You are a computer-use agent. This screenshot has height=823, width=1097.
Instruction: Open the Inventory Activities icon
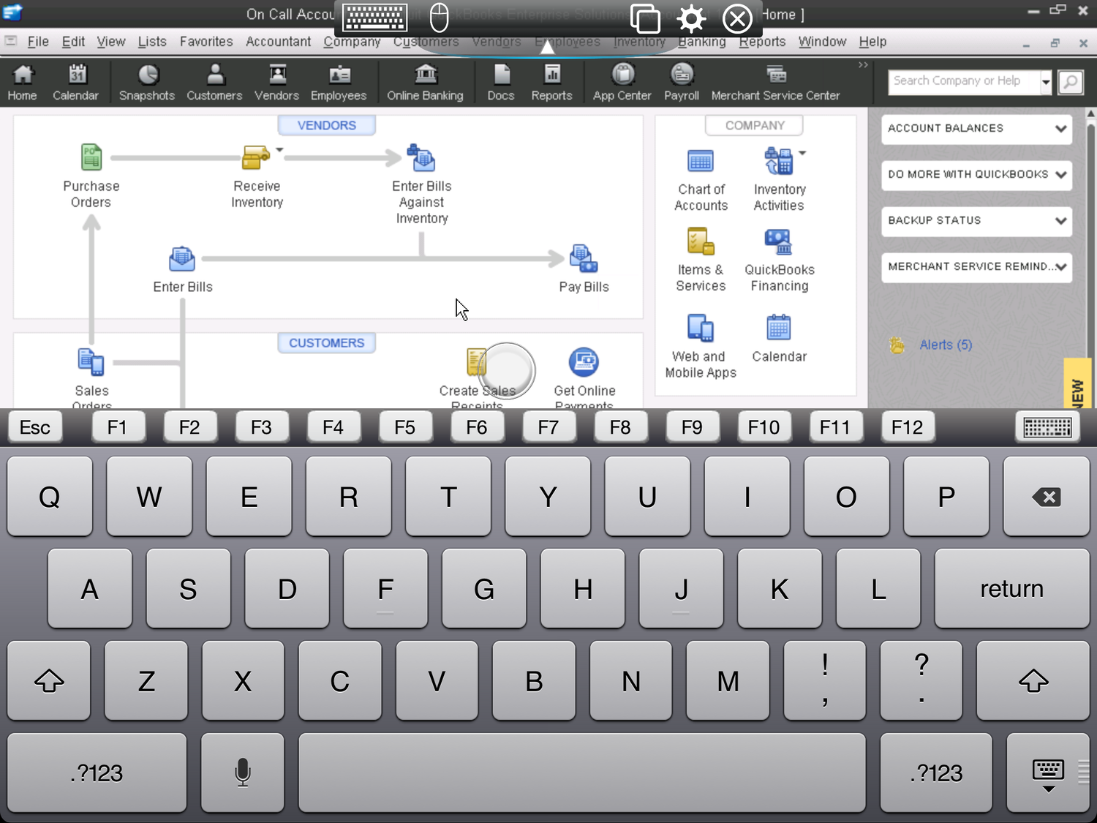778,161
